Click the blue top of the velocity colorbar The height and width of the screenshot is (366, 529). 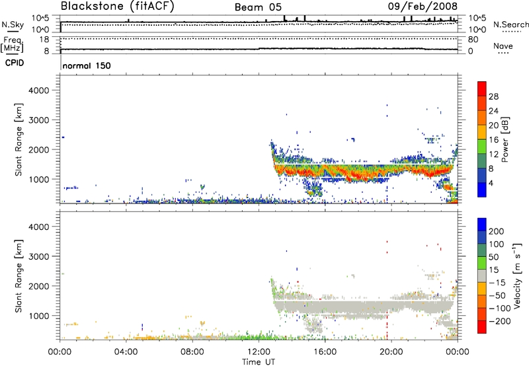tap(482, 225)
